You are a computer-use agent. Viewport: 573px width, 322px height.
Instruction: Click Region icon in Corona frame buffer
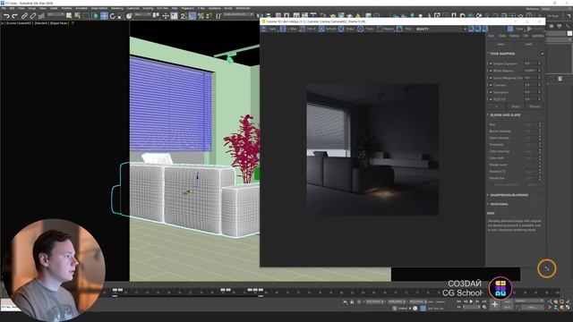click(x=380, y=29)
